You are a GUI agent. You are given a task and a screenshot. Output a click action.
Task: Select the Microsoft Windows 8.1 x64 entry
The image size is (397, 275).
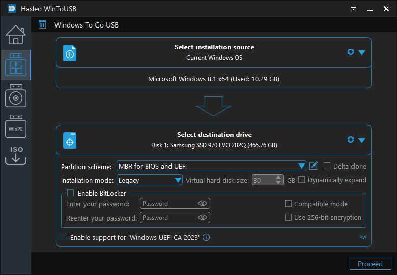click(x=214, y=79)
